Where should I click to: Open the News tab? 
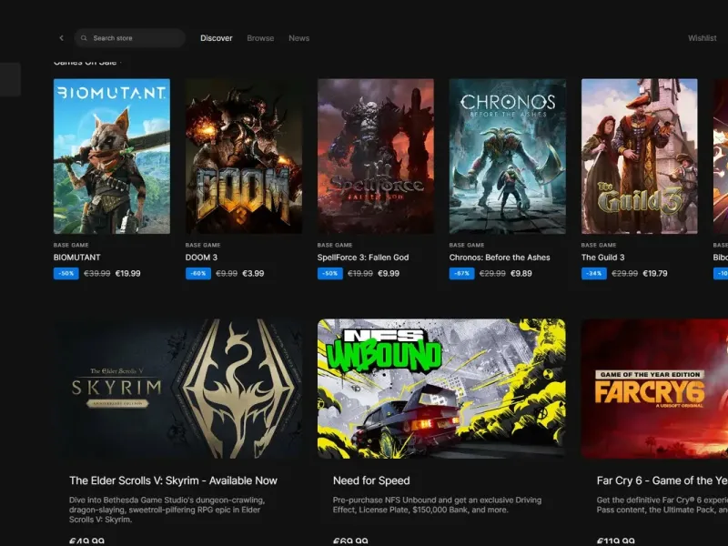click(299, 38)
